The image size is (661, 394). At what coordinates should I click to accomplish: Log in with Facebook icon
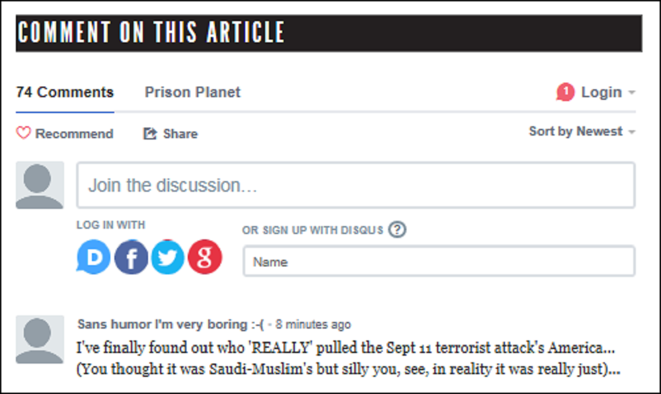click(x=131, y=257)
